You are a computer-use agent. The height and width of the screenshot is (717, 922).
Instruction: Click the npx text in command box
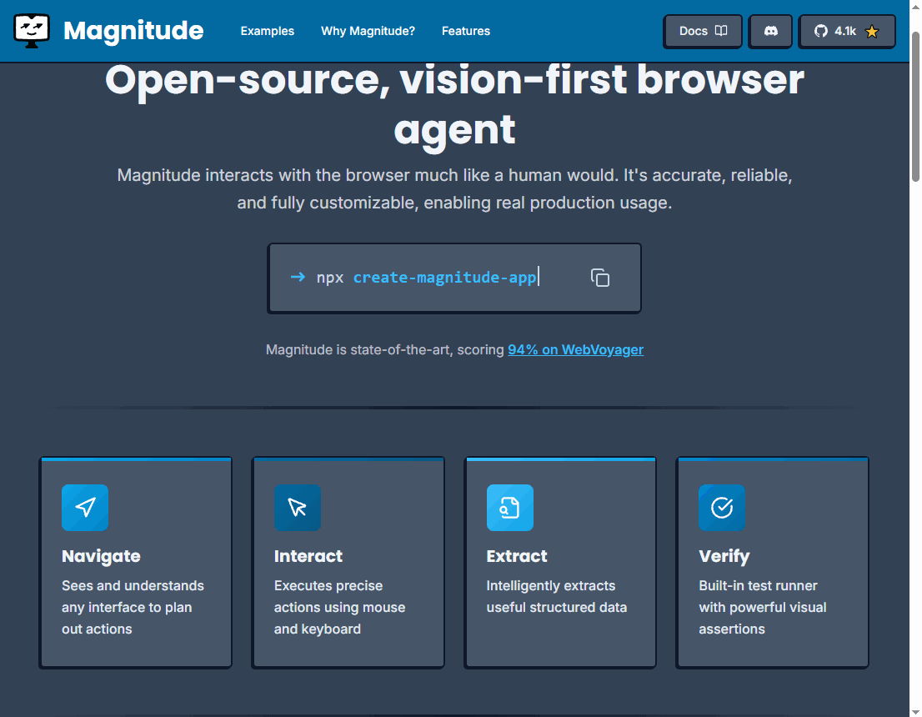point(330,278)
